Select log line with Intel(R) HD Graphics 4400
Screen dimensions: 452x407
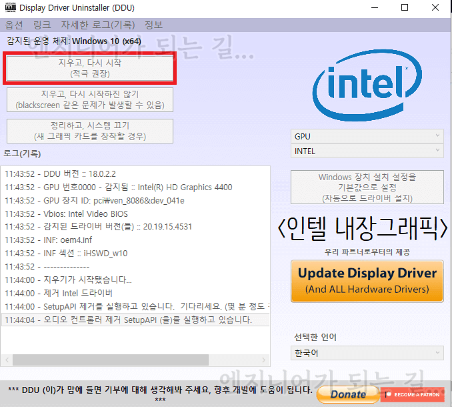(x=135, y=187)
